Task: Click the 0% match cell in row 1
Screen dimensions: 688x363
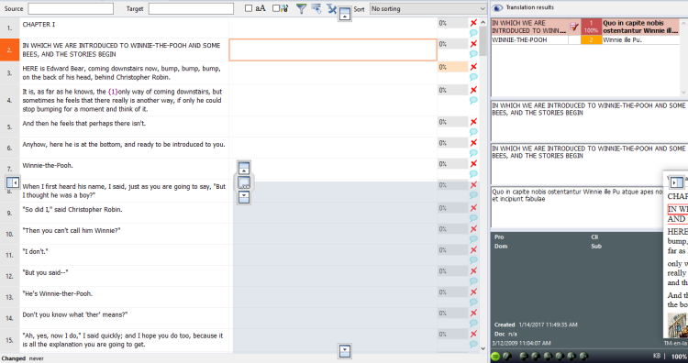Action: click(x=452, y=23)
